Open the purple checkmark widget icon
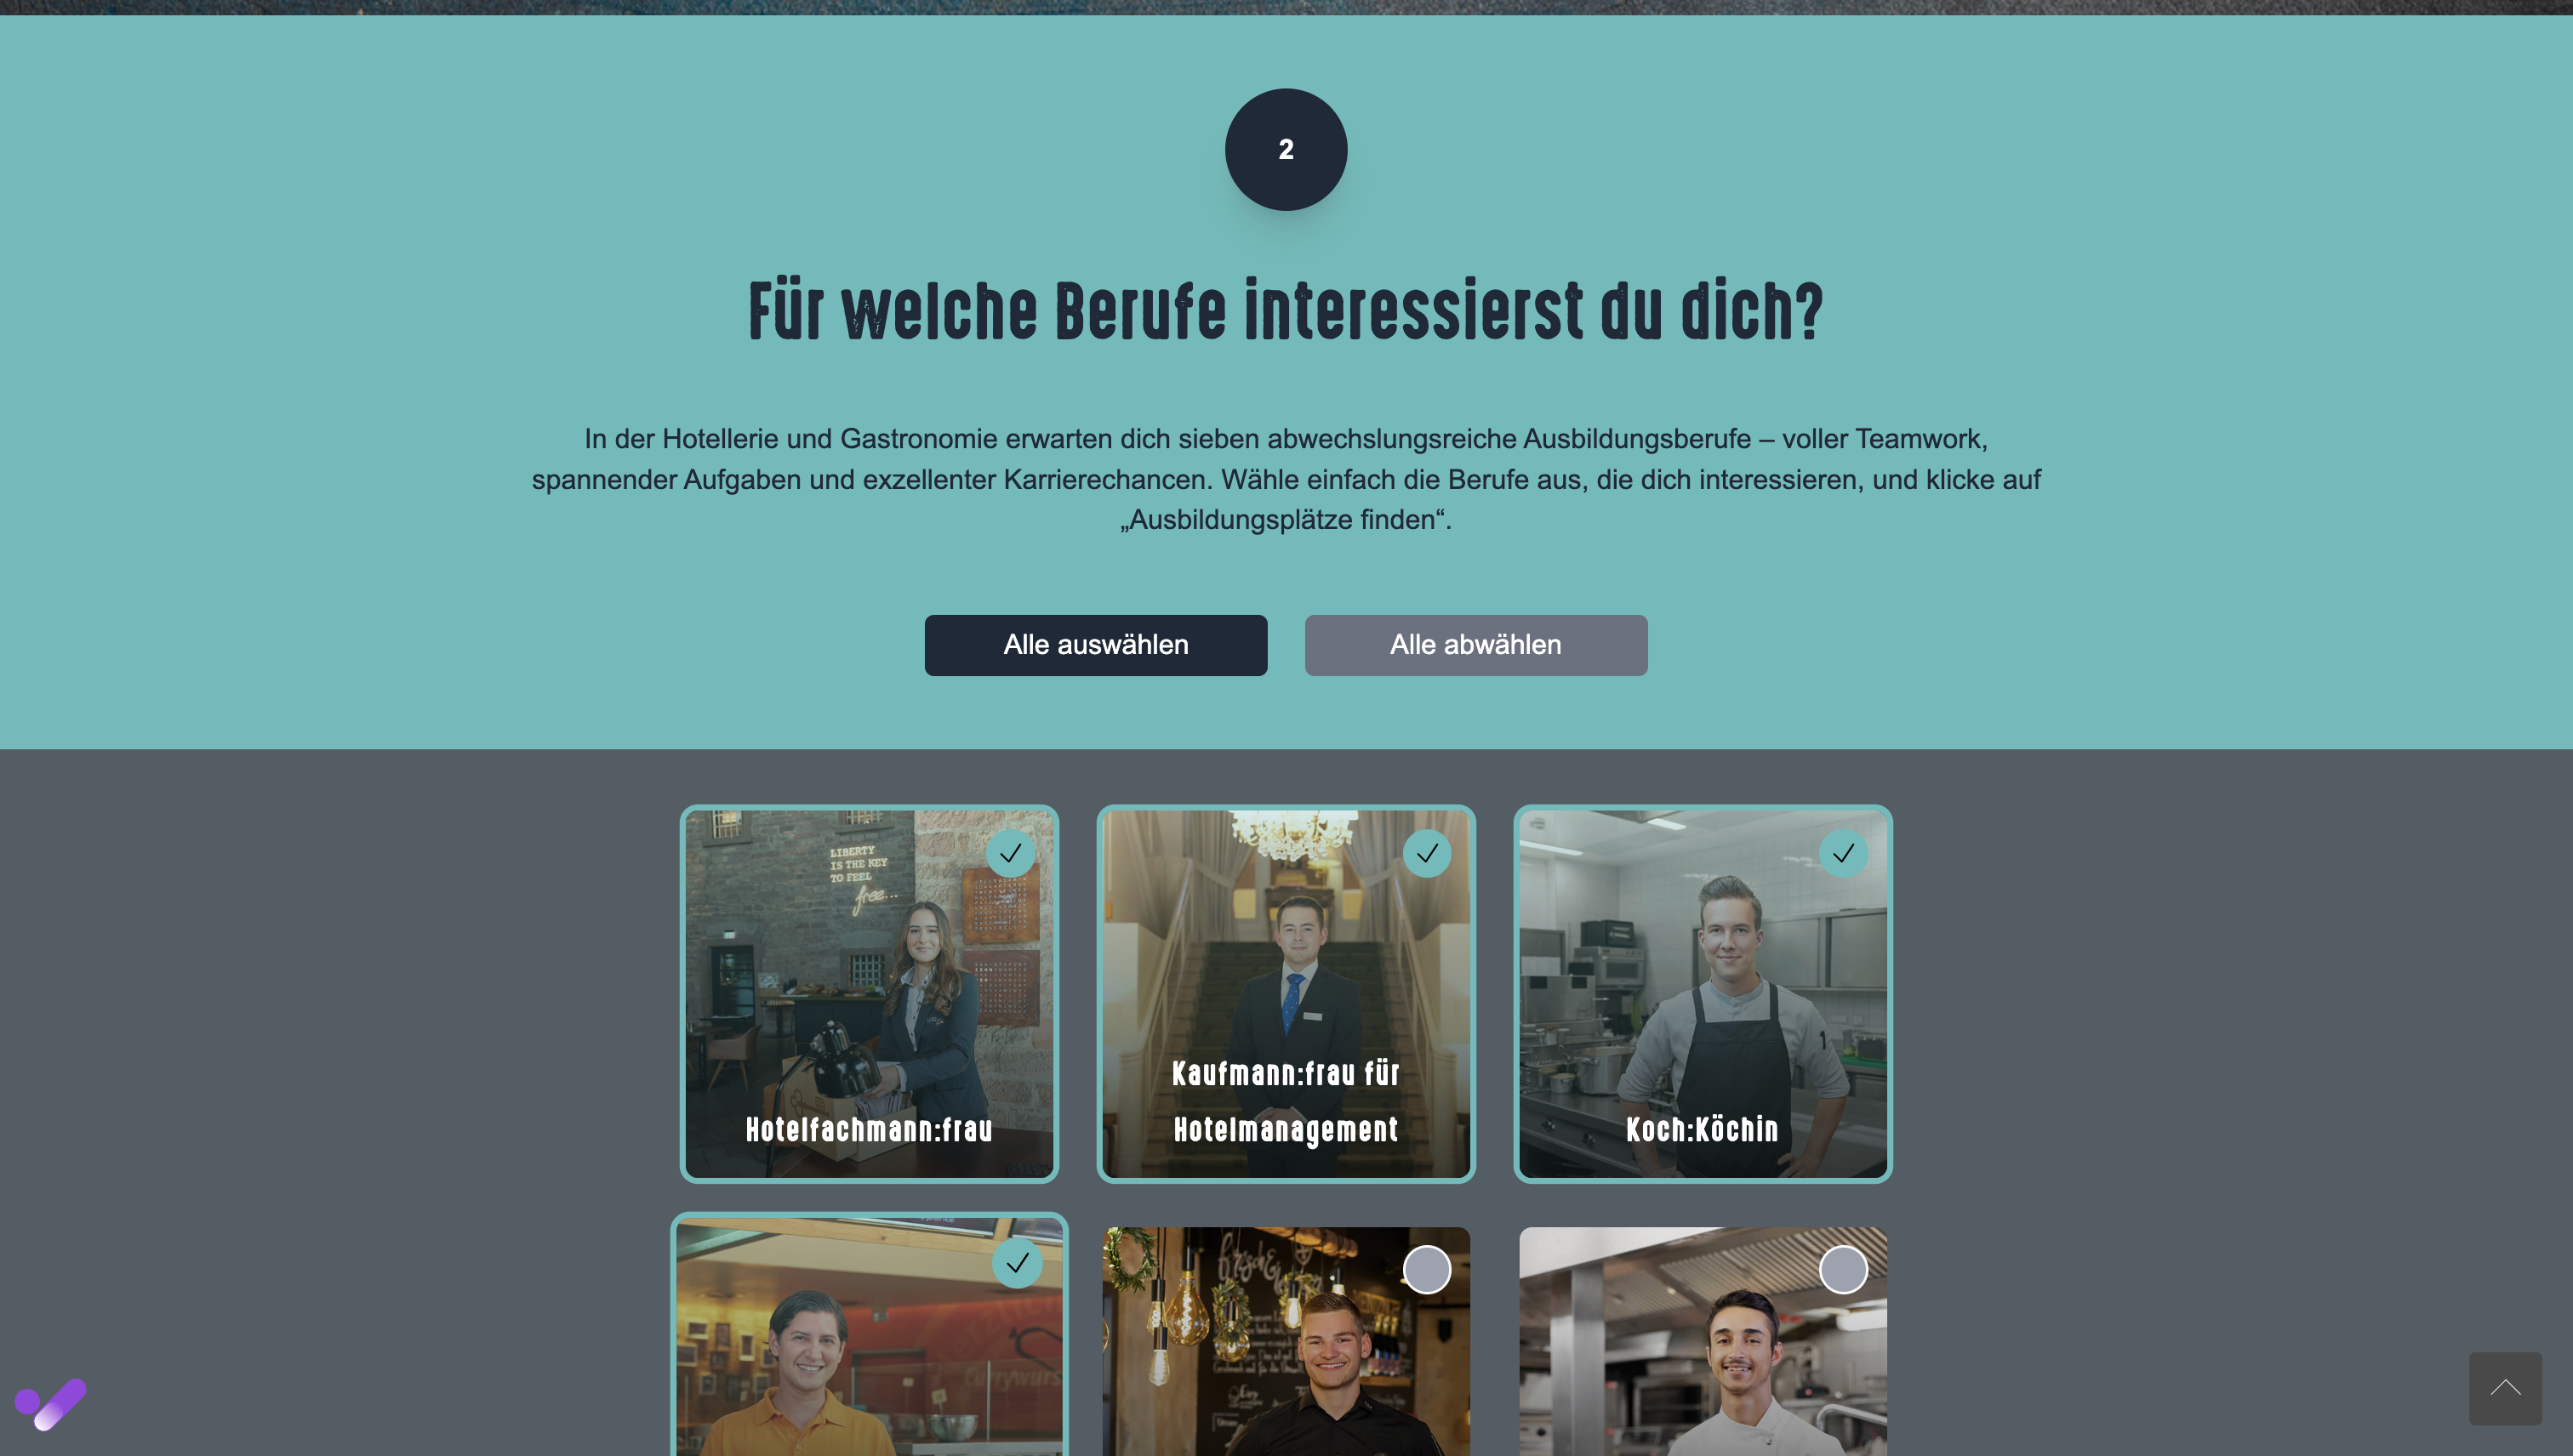Viewport: 2573px width, 1456px height. pyautogui.click(x=50, y=1404)
